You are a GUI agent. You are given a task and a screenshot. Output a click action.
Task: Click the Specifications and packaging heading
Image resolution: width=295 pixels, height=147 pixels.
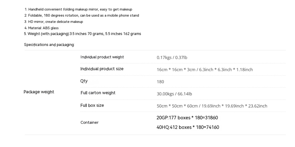point(49,45)
